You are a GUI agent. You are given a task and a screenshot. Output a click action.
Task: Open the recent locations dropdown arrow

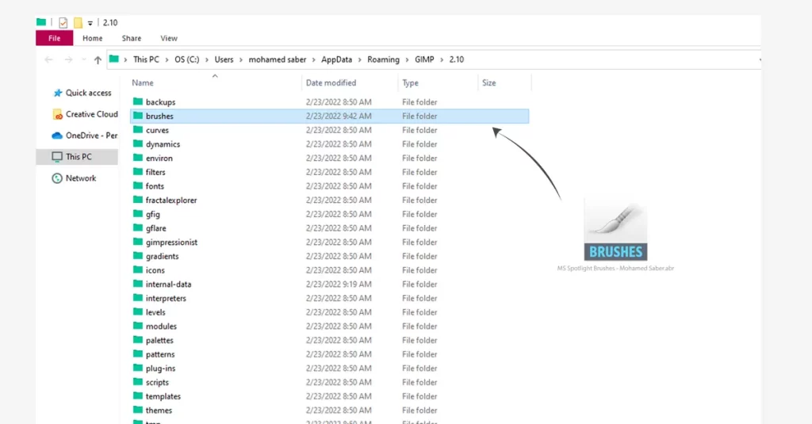pyautogui.click(x=84, y=60)
